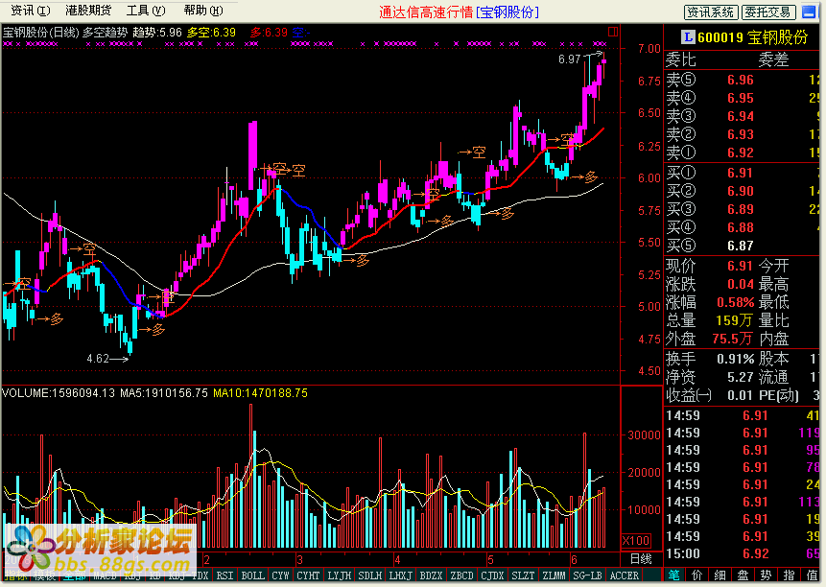This screenshot has height=587, width=826.
Task: Click the 委比 label in quote panel
Action: point(680,59)
